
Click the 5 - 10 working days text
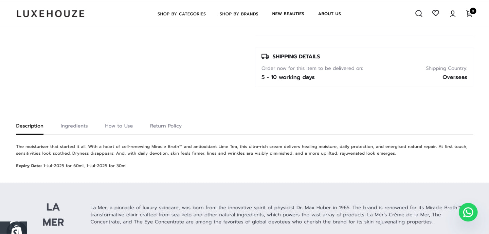pyautogui.click(x=288, y=77)
